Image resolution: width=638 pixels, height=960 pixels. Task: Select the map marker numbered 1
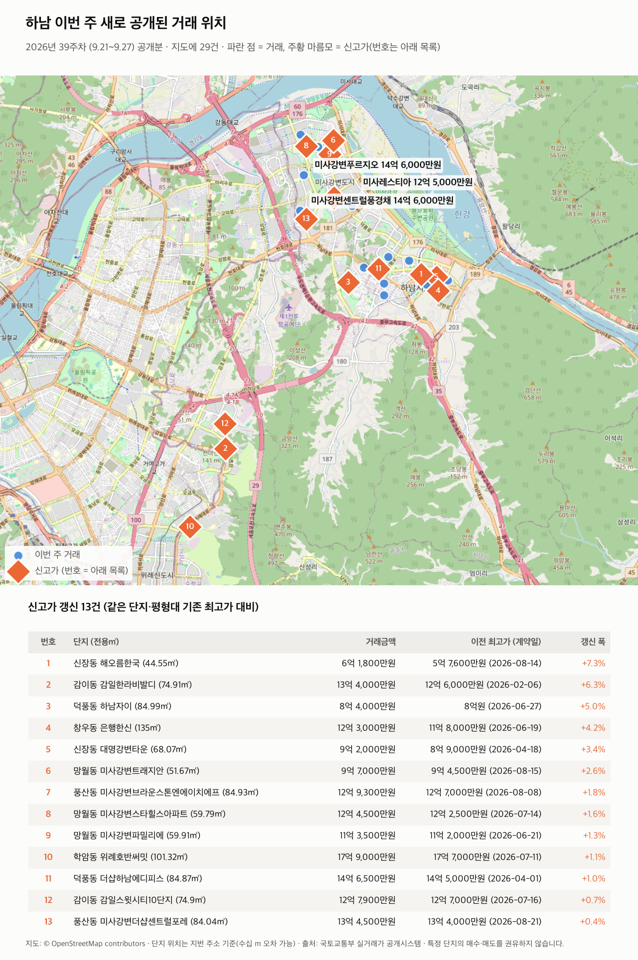pos(421,274)
